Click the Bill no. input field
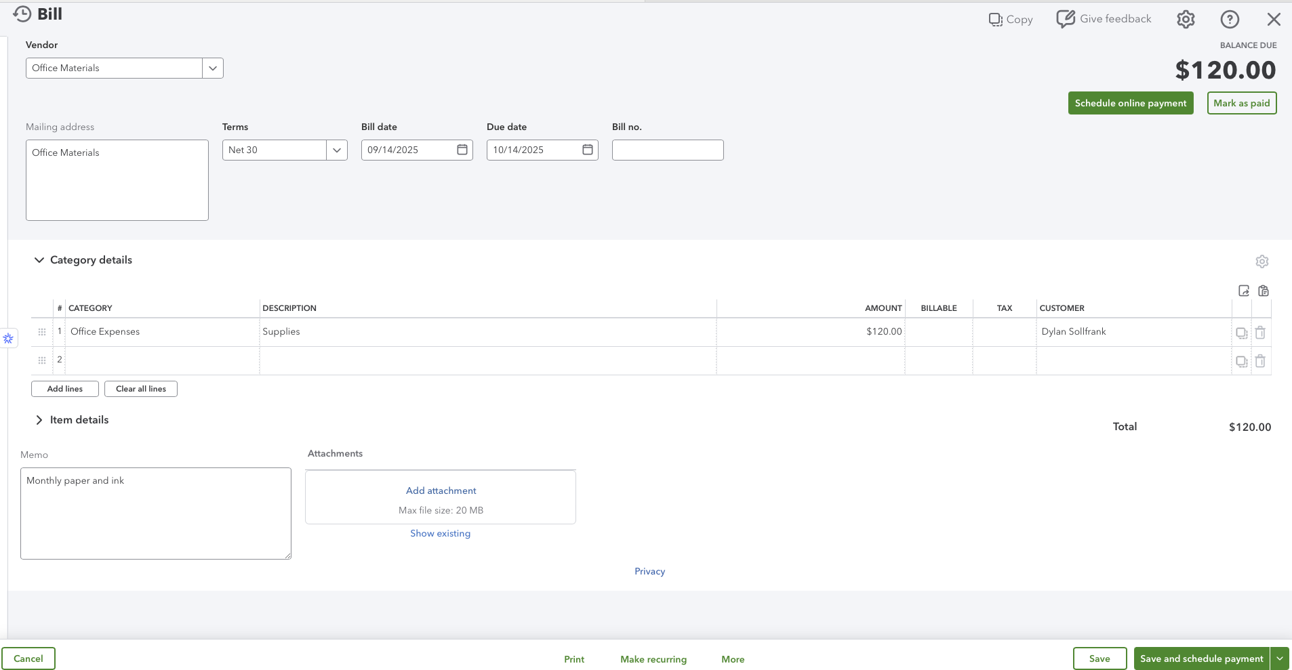Image resolution: width=1292 pixels, height=670 pixels. click(x=667, y=150)
